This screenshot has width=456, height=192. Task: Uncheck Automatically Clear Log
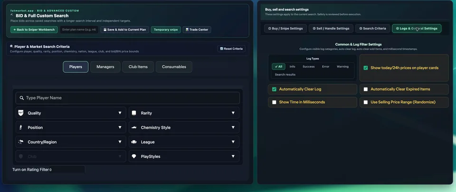274,89
